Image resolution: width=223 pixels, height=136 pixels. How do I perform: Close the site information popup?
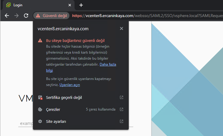121,28
